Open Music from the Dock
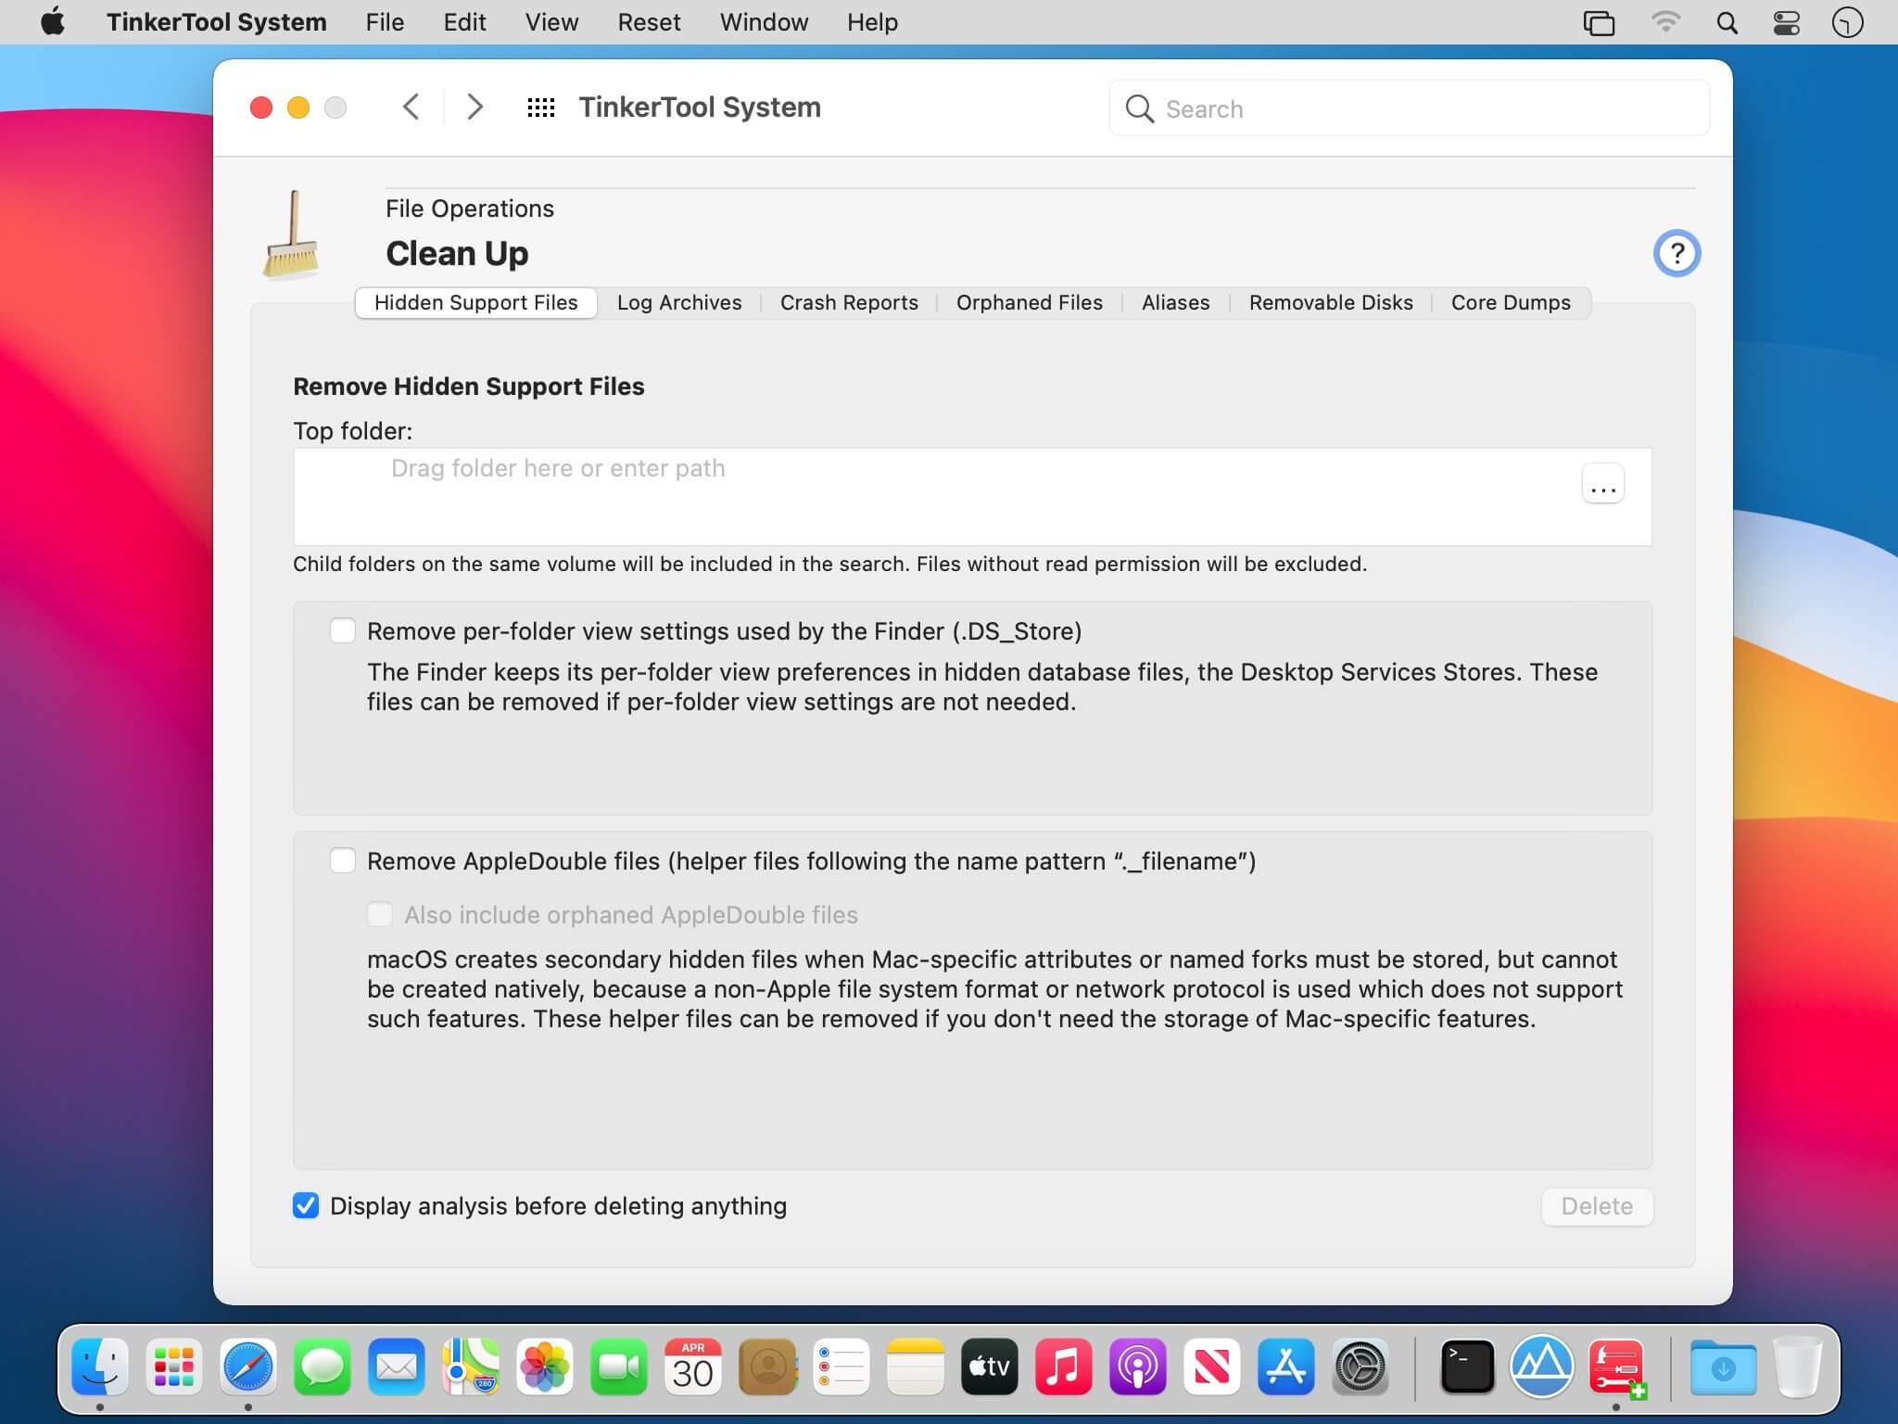The width and height of the screenshot is (1898, 1424). point(1064,1367)
